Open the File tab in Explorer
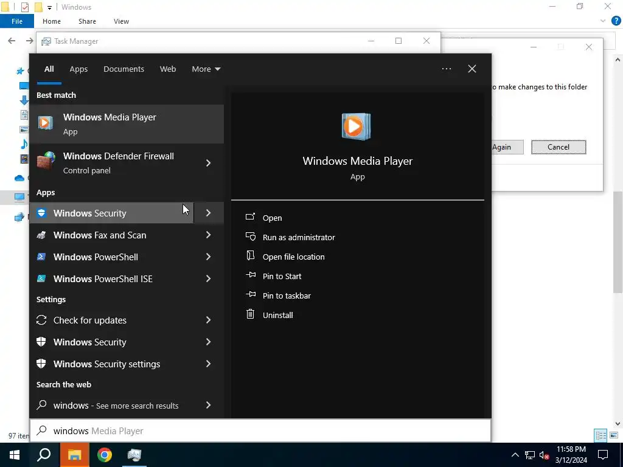 (17, 21)
